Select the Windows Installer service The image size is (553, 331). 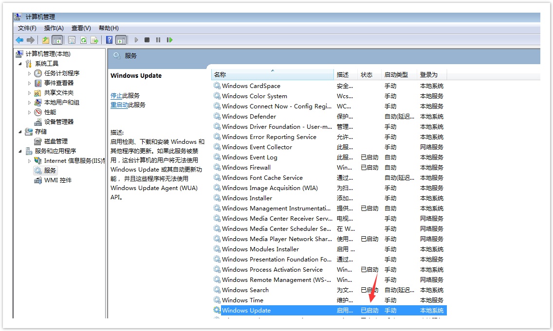click(x=329, y=198)
